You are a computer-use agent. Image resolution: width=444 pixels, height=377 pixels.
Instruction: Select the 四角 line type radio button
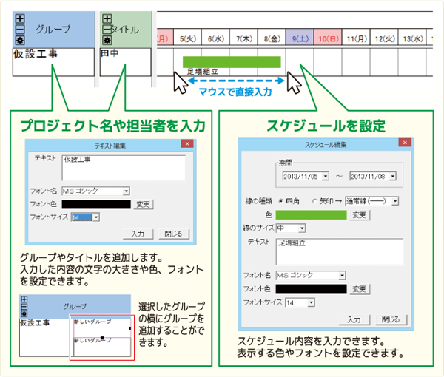(280, 201)
